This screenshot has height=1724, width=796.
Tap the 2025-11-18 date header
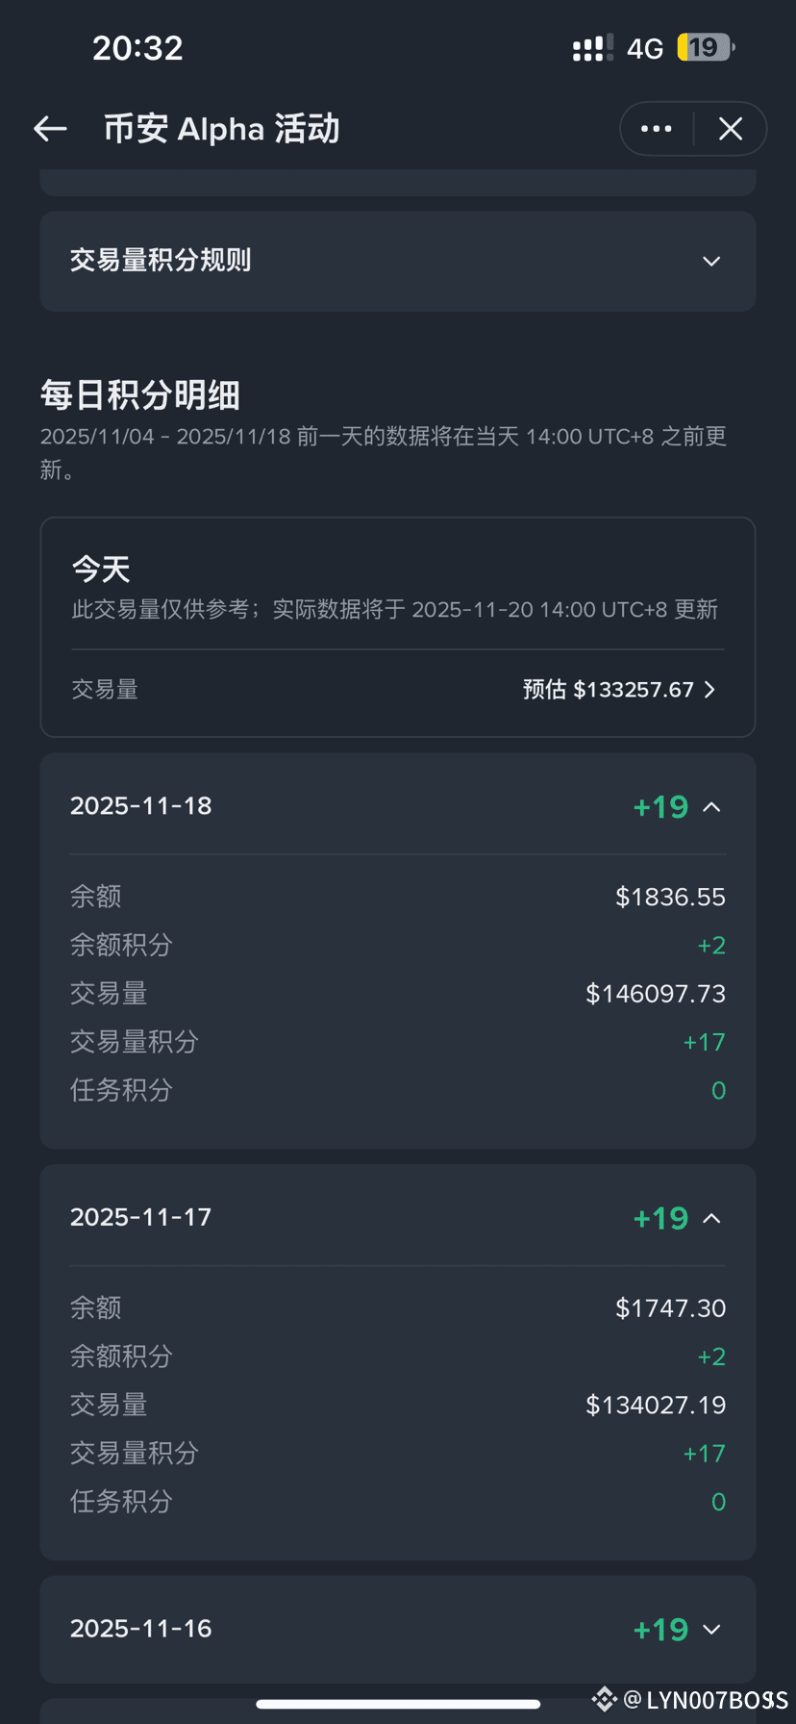point(141,806)
